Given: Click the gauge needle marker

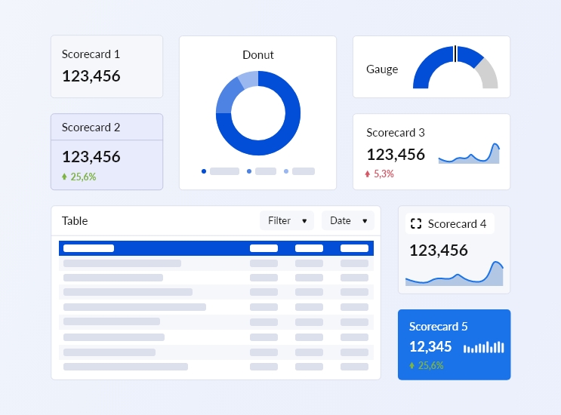Looking at the screenshot, I should 455,54.
